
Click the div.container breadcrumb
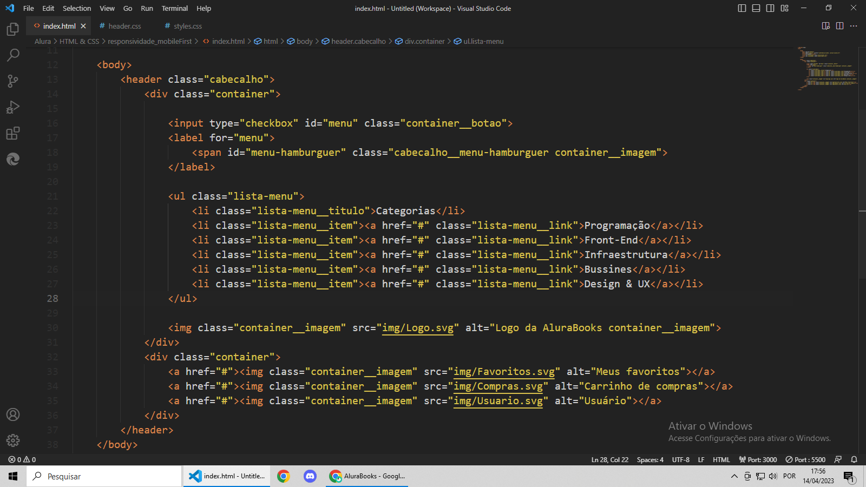click(x=420, y=41)
